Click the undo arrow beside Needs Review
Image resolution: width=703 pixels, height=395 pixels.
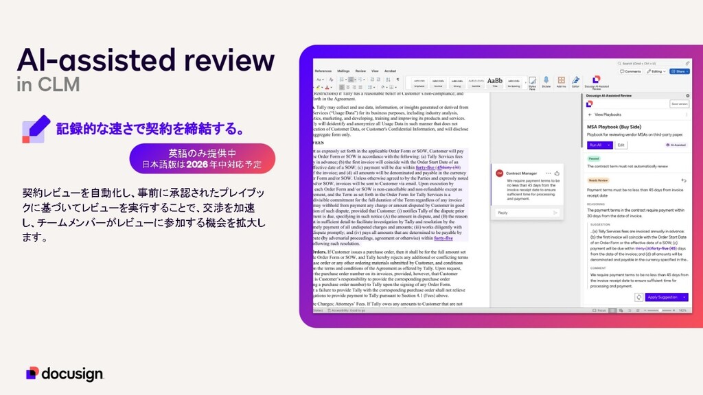tap(684, 180)
